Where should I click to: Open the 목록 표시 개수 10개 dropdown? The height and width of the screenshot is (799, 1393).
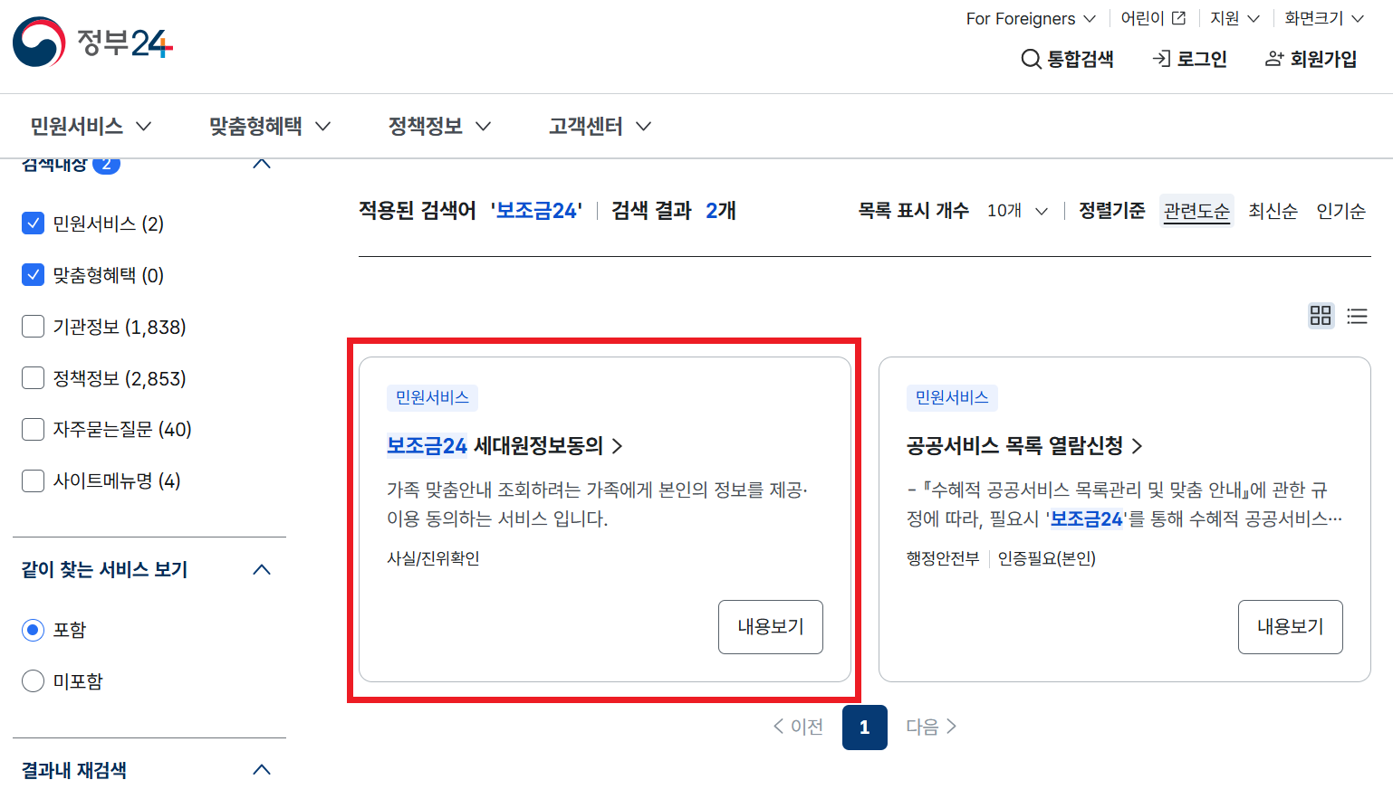click(x=1017, y=211)
